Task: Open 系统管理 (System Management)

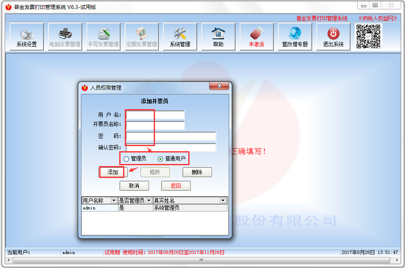Action: tap(179, 37)
